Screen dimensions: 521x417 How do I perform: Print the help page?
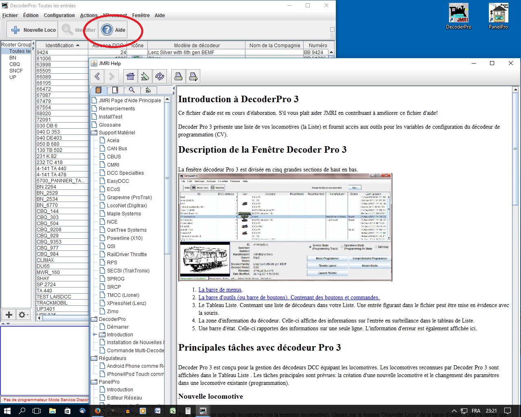178,76
